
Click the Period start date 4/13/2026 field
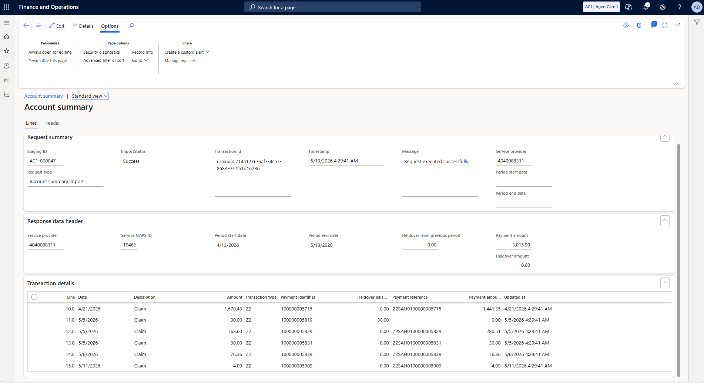(243, 245)
